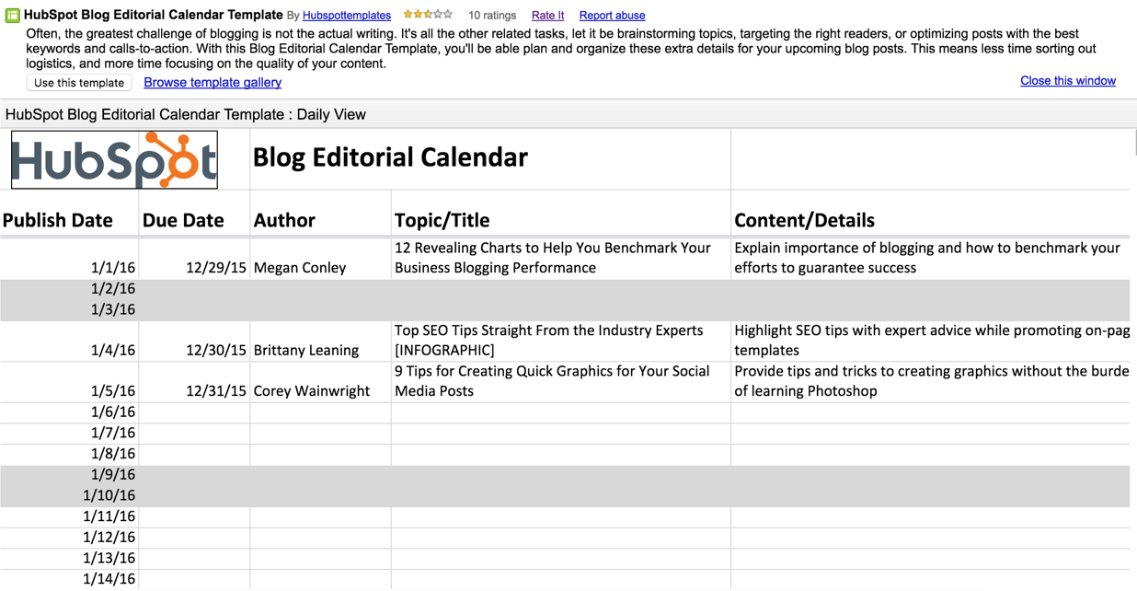Click the 12/29/15 due date cell
This screenshot has width=1137, height=591.
pyautogui.click(x=216, y=268)
